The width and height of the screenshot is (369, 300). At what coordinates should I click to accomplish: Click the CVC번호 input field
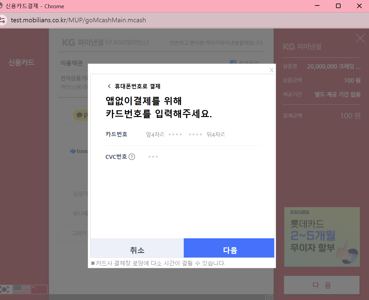pyautogui.click(x=153, y=157)
